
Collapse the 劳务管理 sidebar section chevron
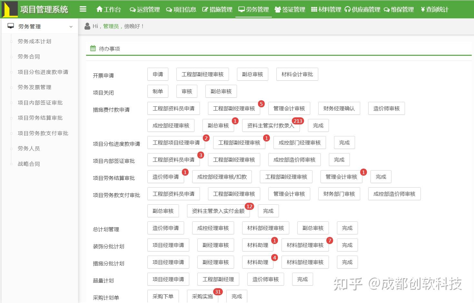(71, 27)
